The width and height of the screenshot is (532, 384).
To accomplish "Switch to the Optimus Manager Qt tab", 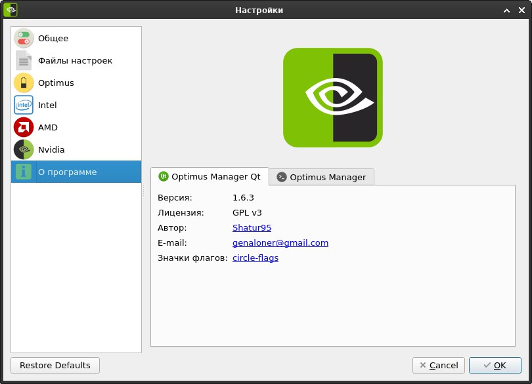I will pyautogui.click(x=210, y=176).
